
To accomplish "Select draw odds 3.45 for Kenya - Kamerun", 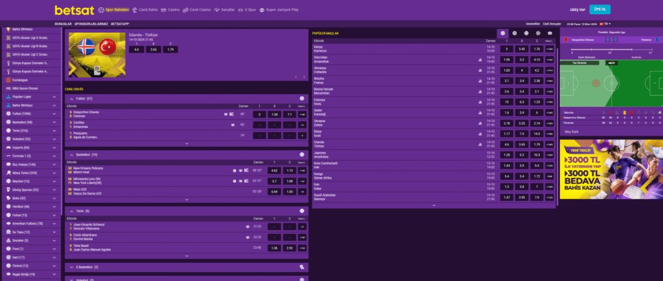I will tap(522, 49).
